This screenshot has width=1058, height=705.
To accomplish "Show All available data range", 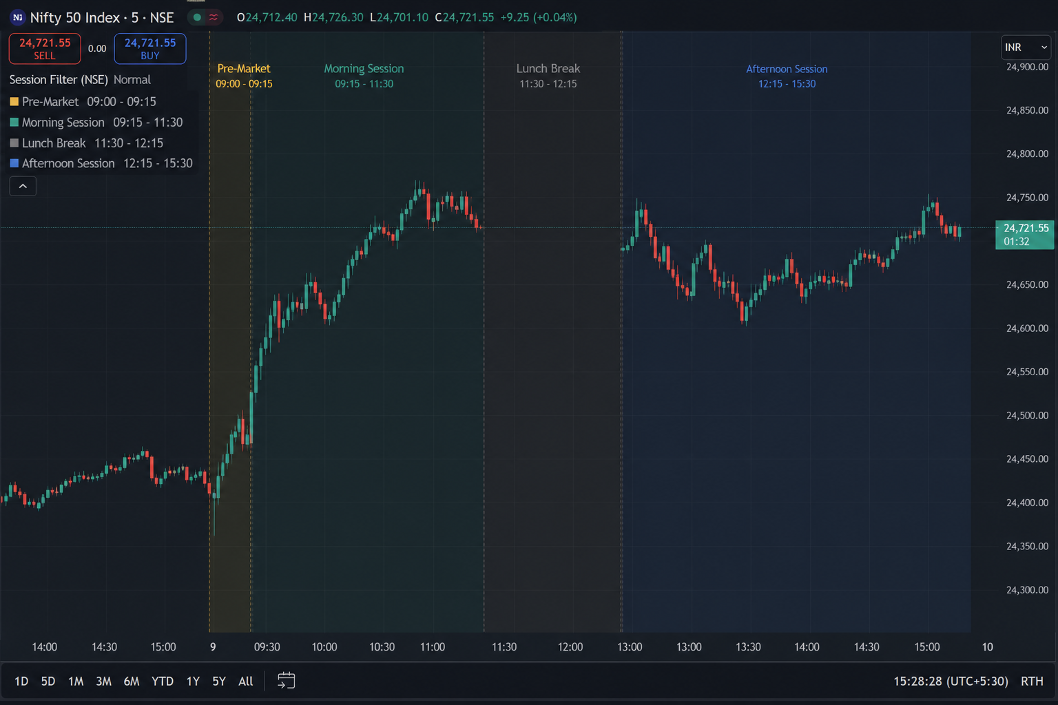I will point(246,681).
